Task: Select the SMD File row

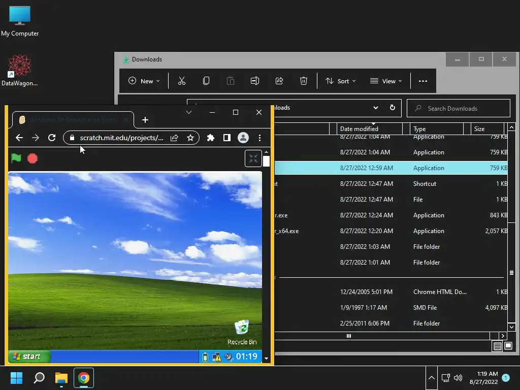Action: point(391,307)
